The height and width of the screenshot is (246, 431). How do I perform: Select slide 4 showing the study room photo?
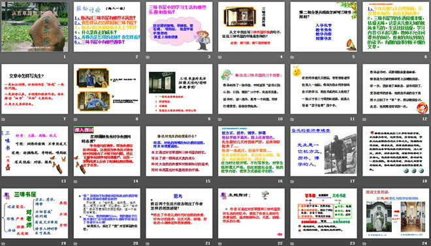(251, 27)
